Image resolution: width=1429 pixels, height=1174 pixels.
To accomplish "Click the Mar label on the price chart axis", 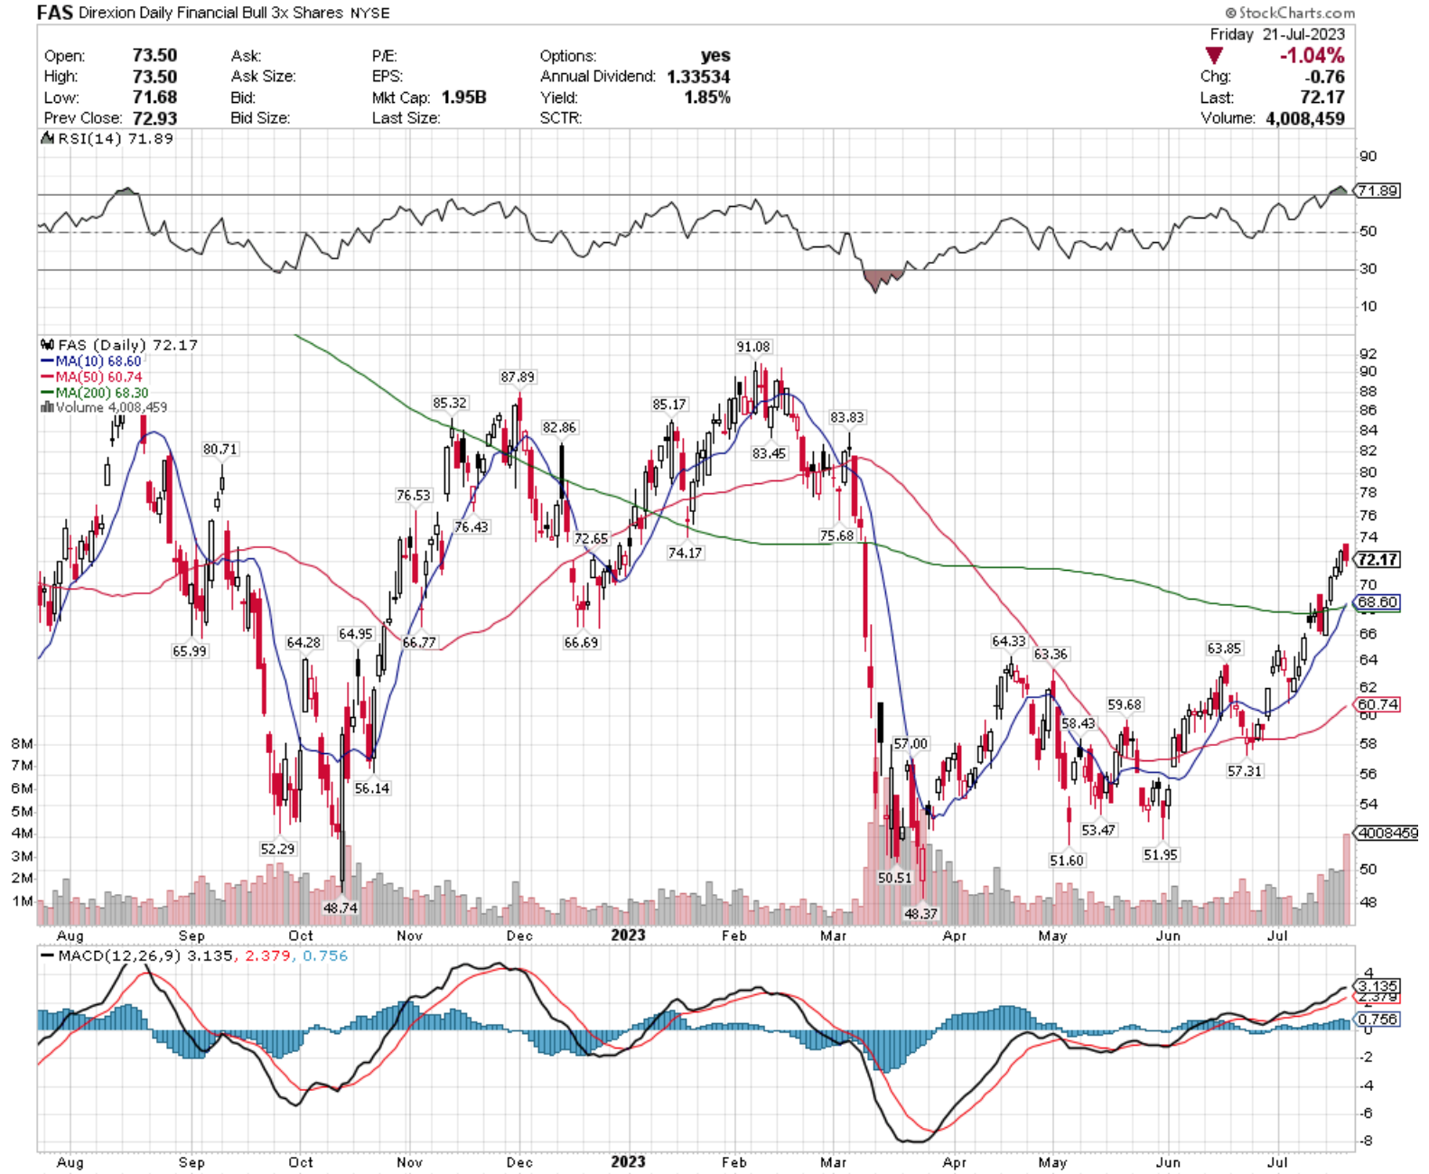I will tap(834, 936).
